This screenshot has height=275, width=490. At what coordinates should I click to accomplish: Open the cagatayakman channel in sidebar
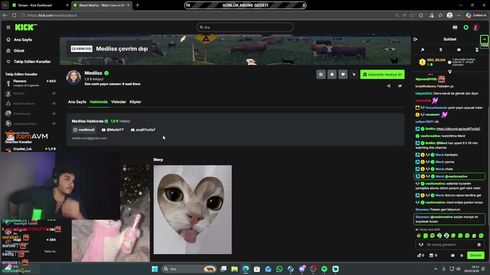click(x=31, y=124)
